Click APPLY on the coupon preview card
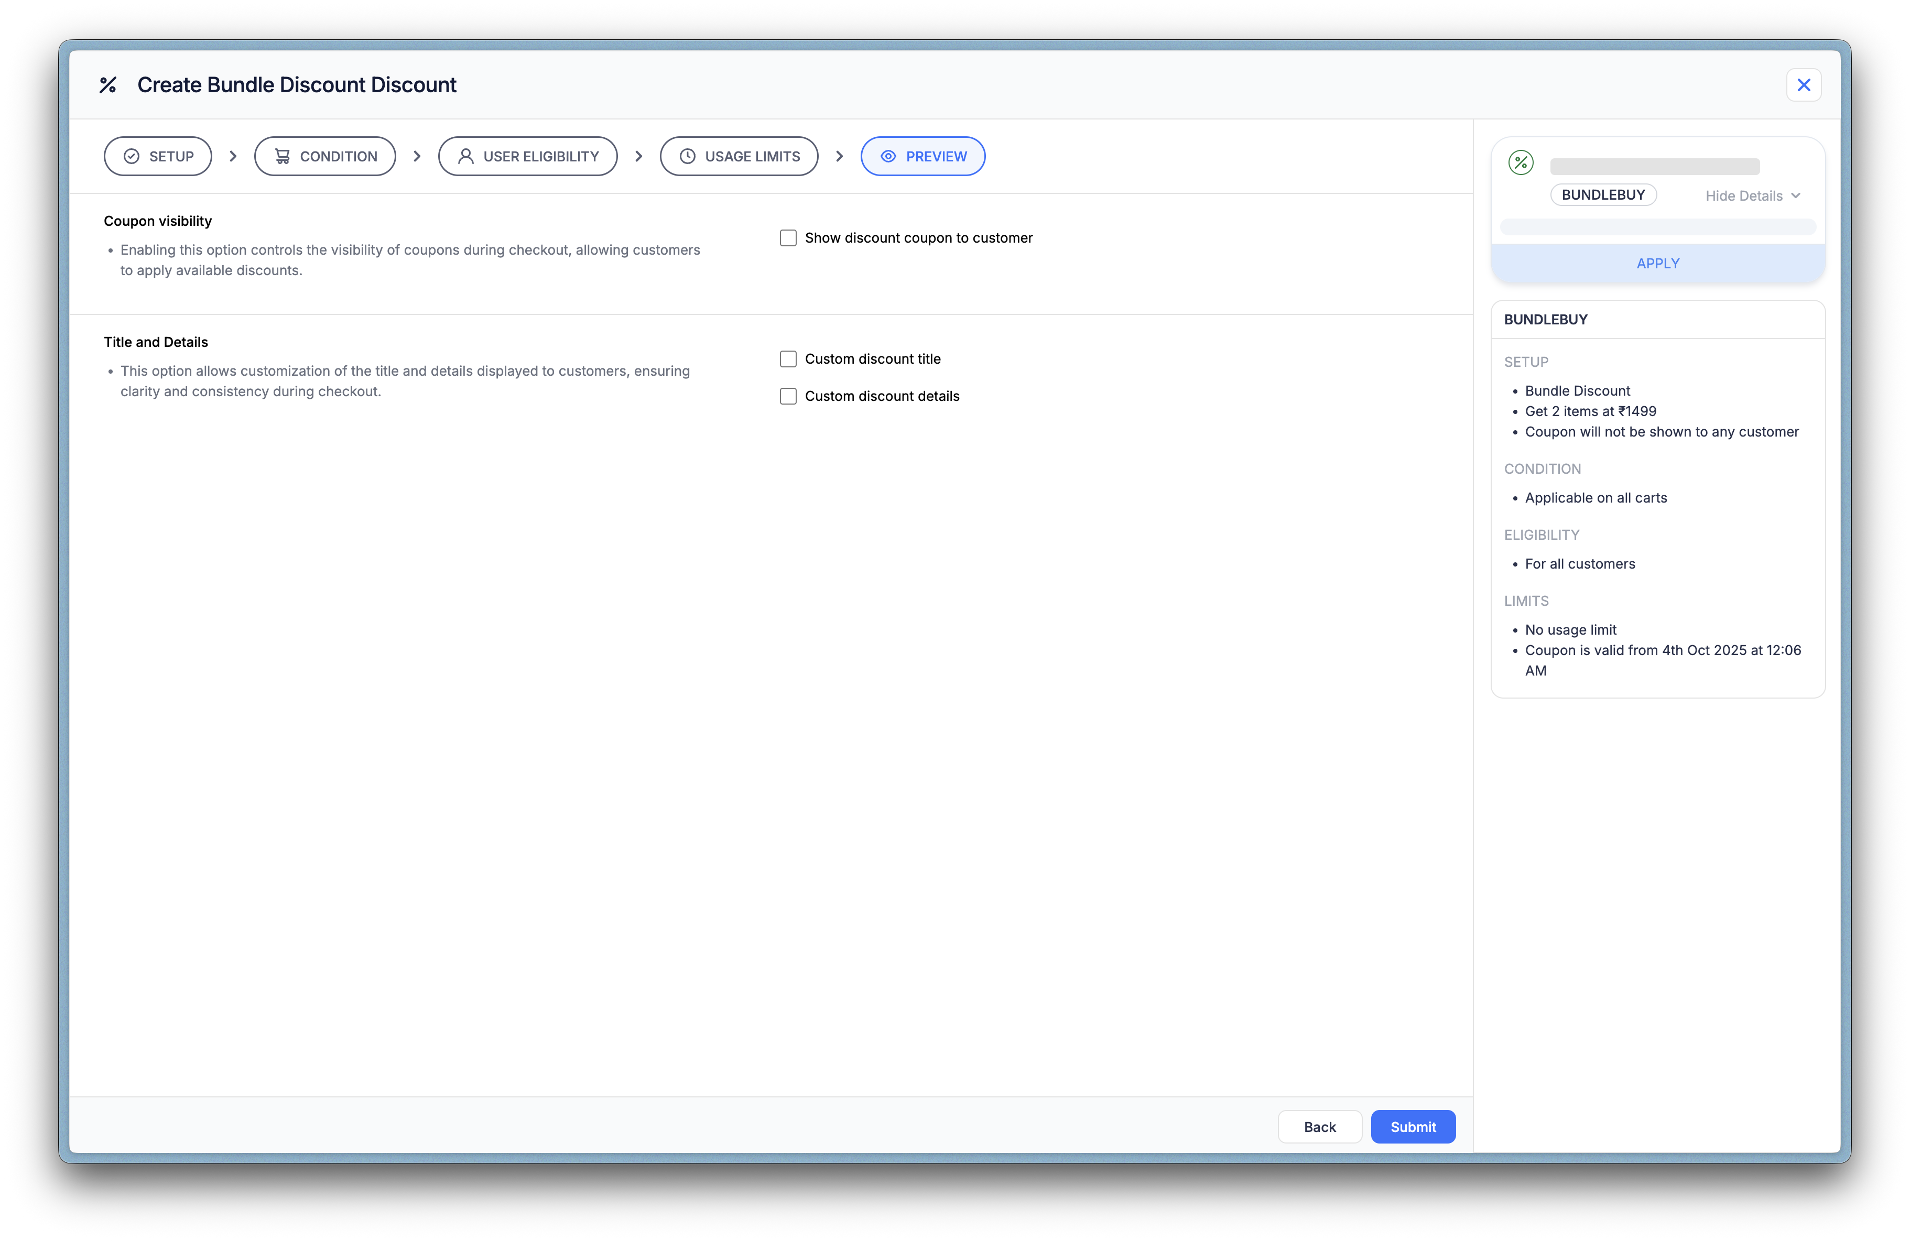 point(1658,264)
